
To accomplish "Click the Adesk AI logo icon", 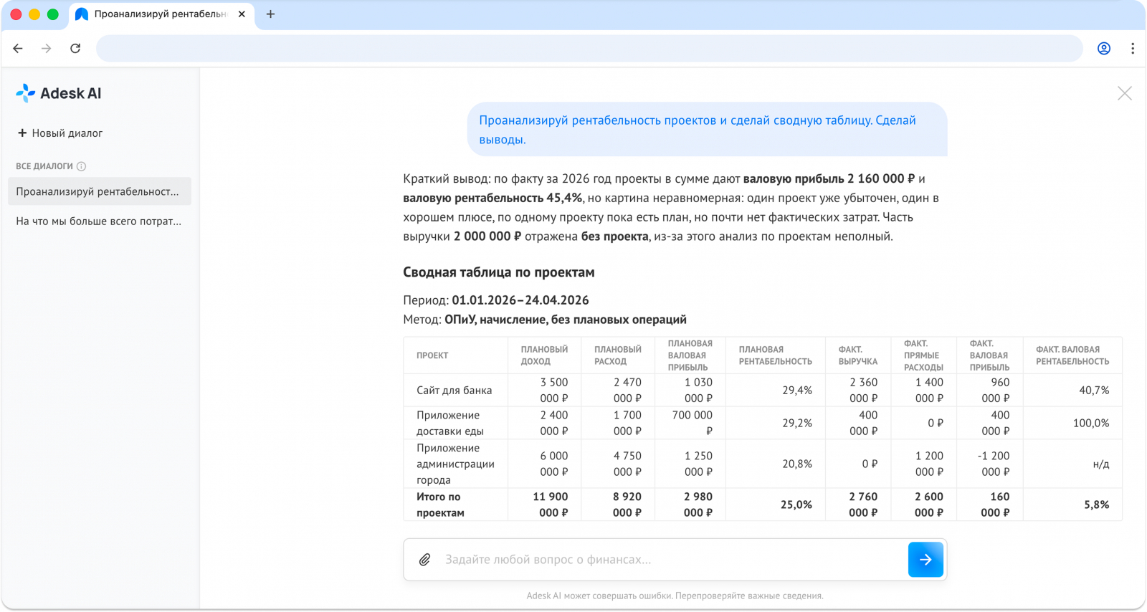I will click(x=26, y=93).
